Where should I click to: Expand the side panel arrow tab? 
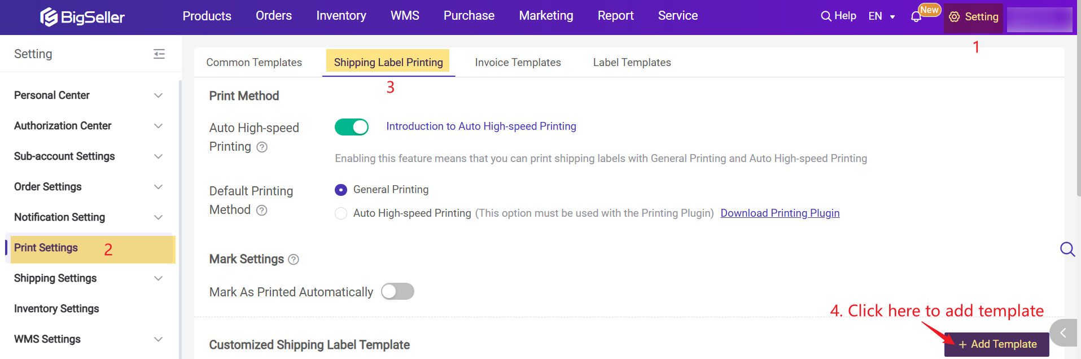1064,333
